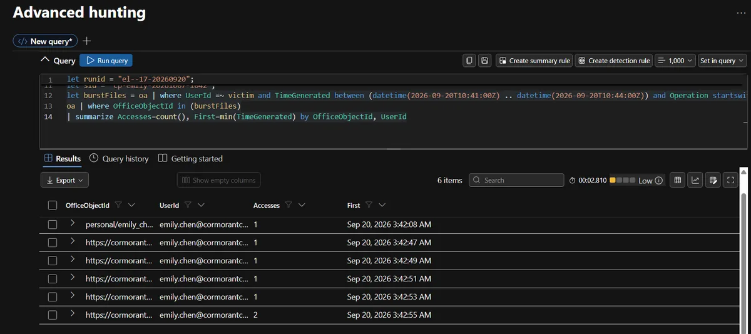
Task: Expand the 3:42:51 AM row details
Action: 73,278
